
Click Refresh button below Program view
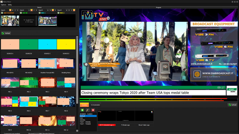click(x=233, y=105)
